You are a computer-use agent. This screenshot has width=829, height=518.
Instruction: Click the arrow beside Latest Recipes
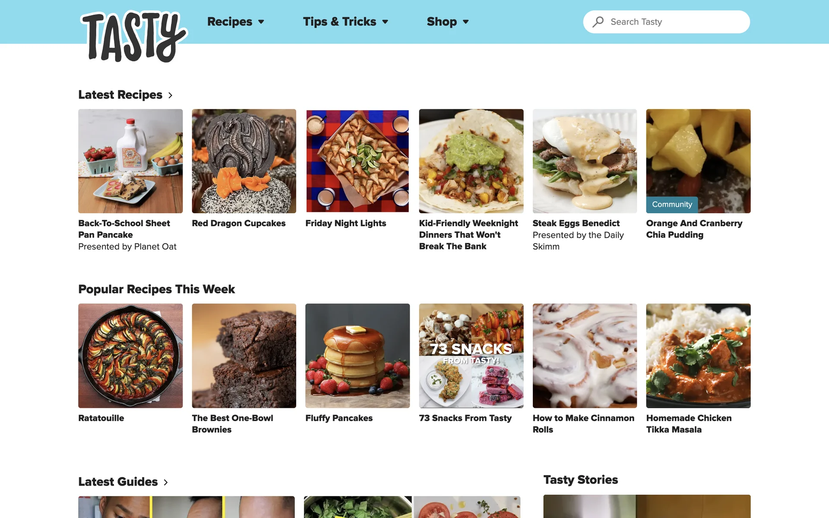(x=171, y=95)
